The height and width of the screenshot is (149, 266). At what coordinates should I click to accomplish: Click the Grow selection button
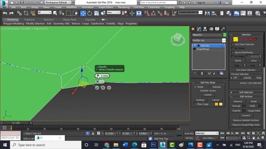point(254,61)
